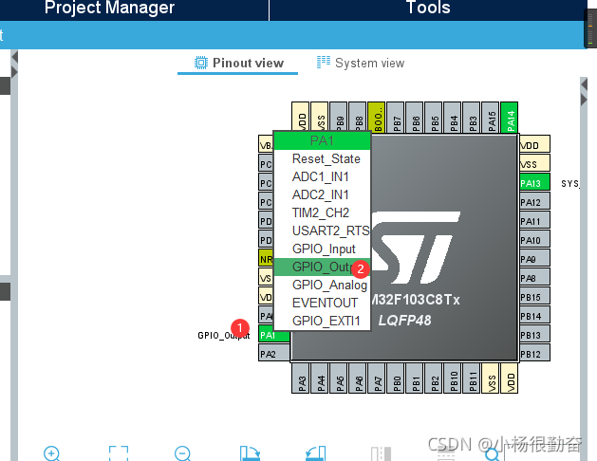Click the PB3 pin
Image resolution: width=597 pixels, height=461 pixels.
tap(472, 118)
